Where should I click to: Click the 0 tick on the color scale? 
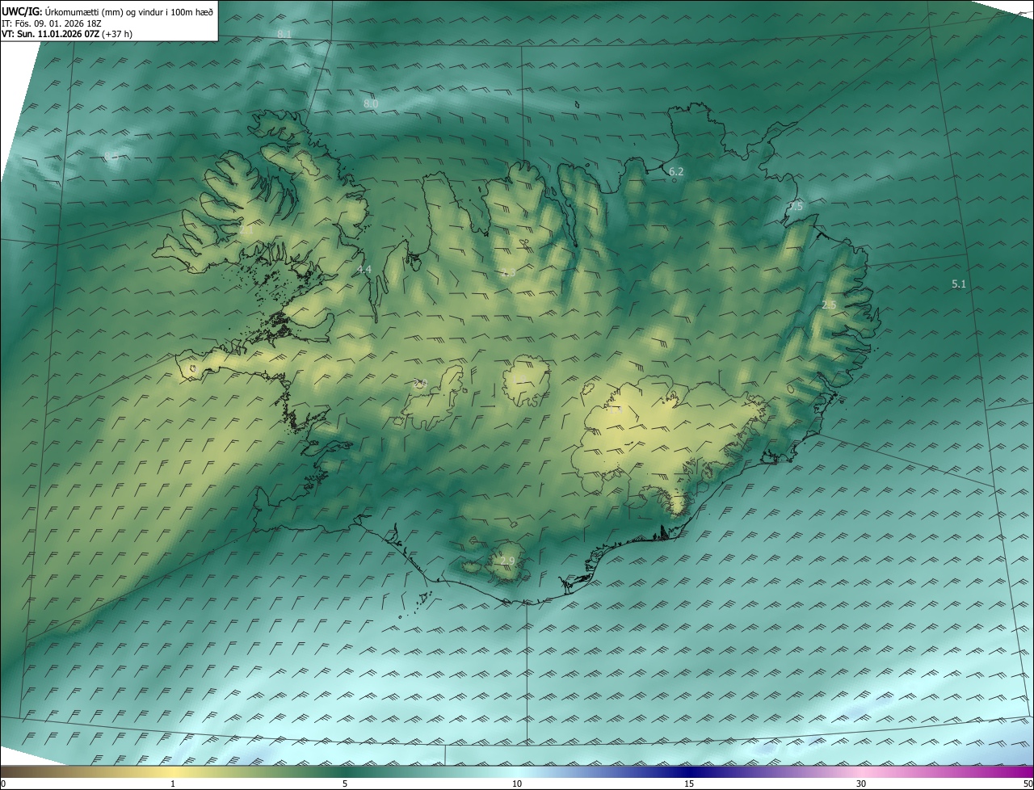click(3, 784)
